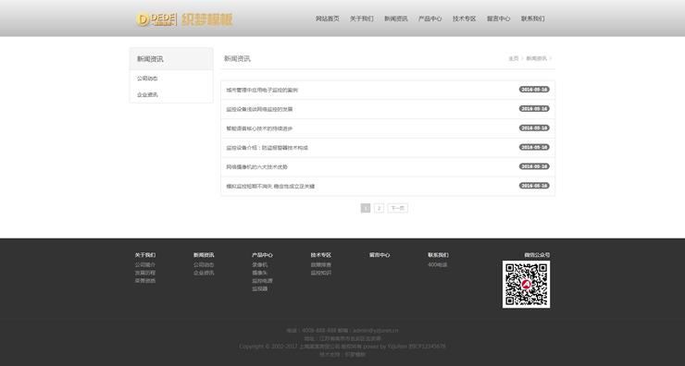Open footer link 监控电源
The width and height of the screenshot is (685, 366).
[262, 281]
